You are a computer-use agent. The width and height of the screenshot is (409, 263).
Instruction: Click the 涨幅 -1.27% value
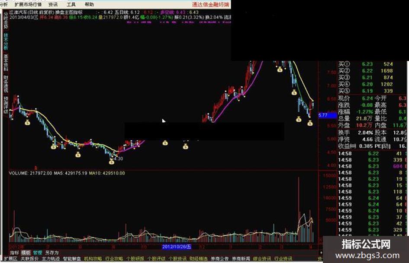point(365,112)
